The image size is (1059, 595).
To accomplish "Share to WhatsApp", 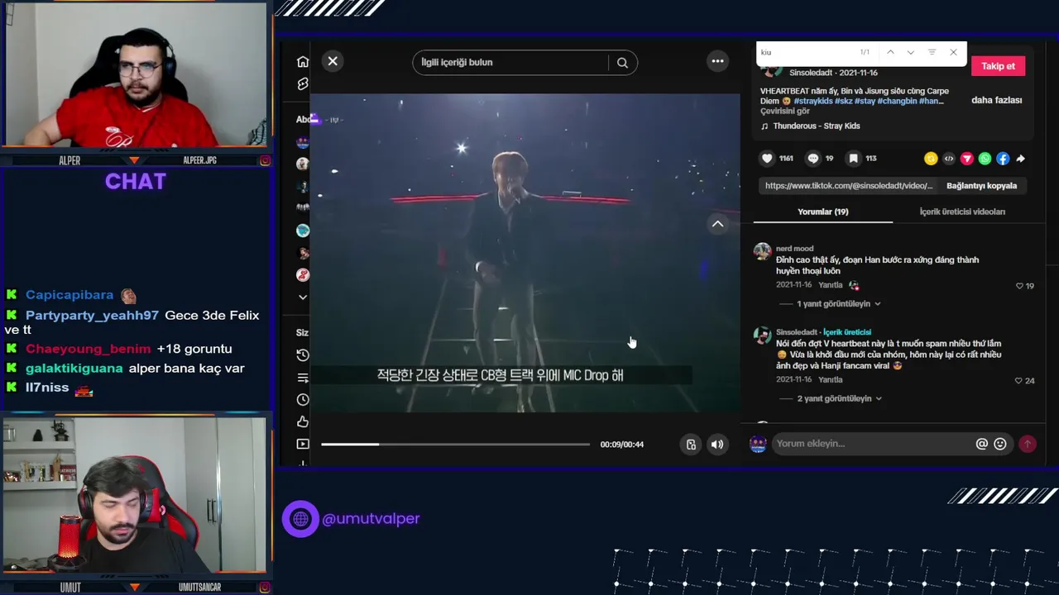I will click(985, 159).
